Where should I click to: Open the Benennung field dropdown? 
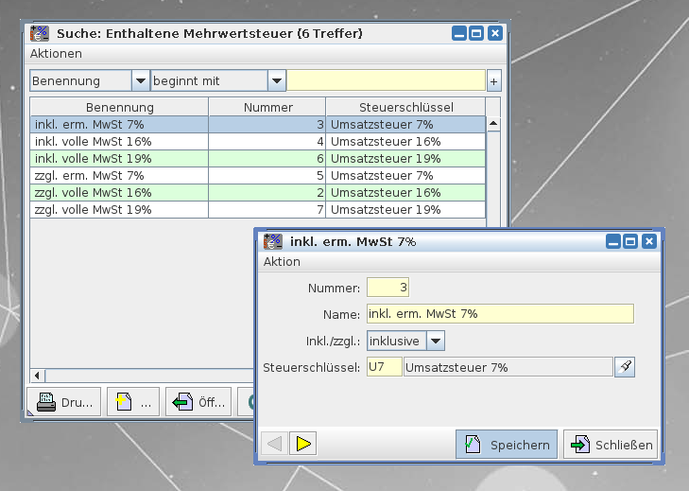coord(140,81)
